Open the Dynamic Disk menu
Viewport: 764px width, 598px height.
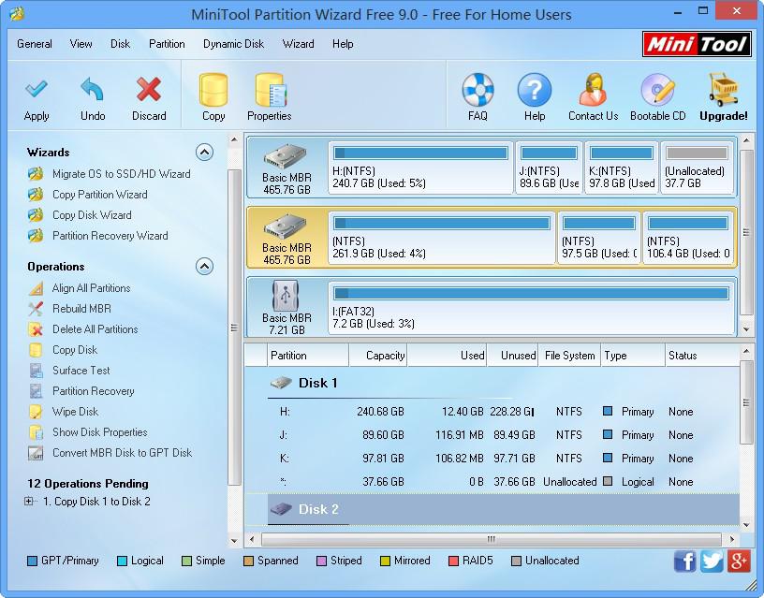click(x=233, y=44)
